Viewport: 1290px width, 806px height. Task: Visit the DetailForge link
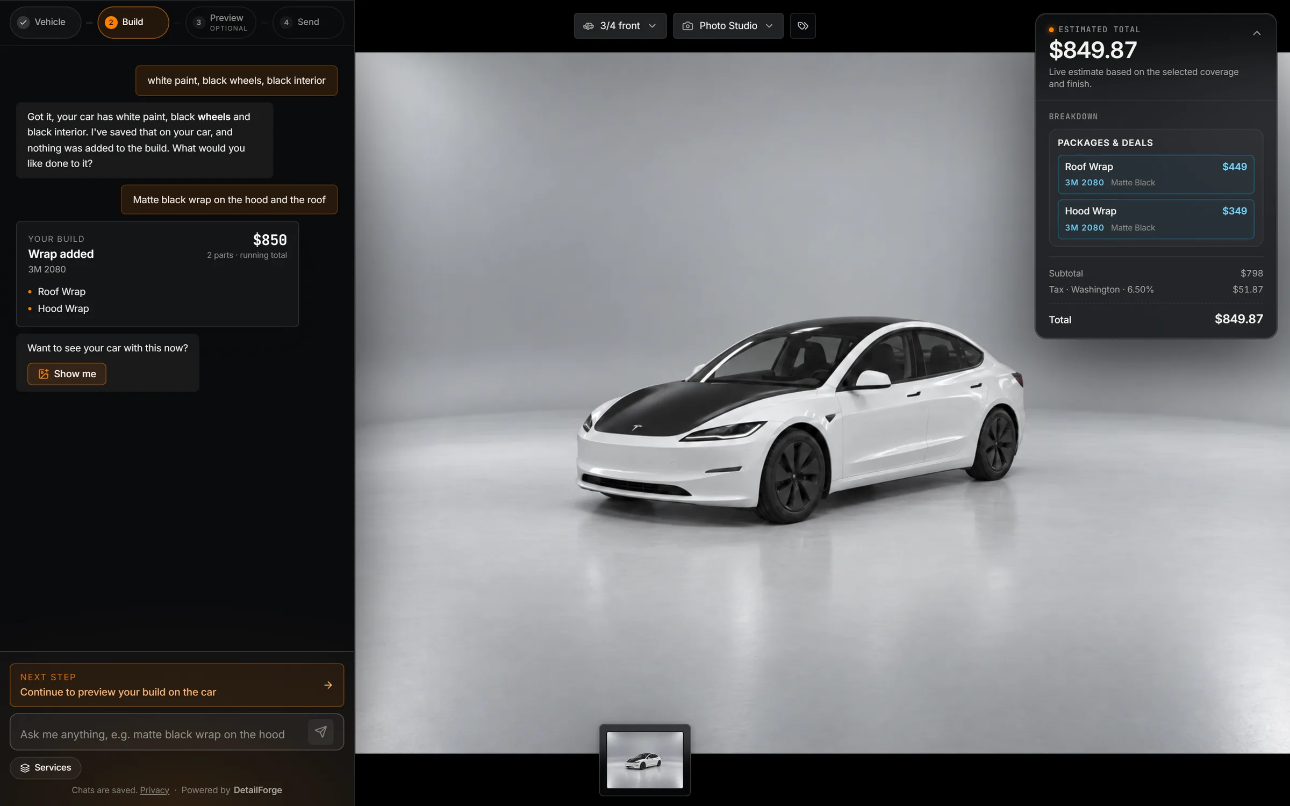(258, 790)
